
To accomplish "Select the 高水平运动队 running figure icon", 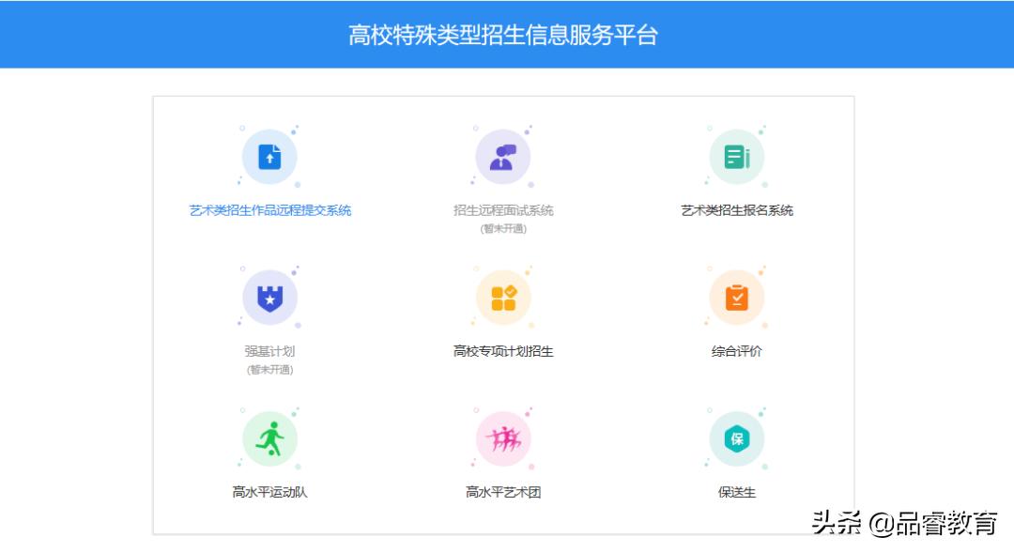I will (x=269, y=437).
